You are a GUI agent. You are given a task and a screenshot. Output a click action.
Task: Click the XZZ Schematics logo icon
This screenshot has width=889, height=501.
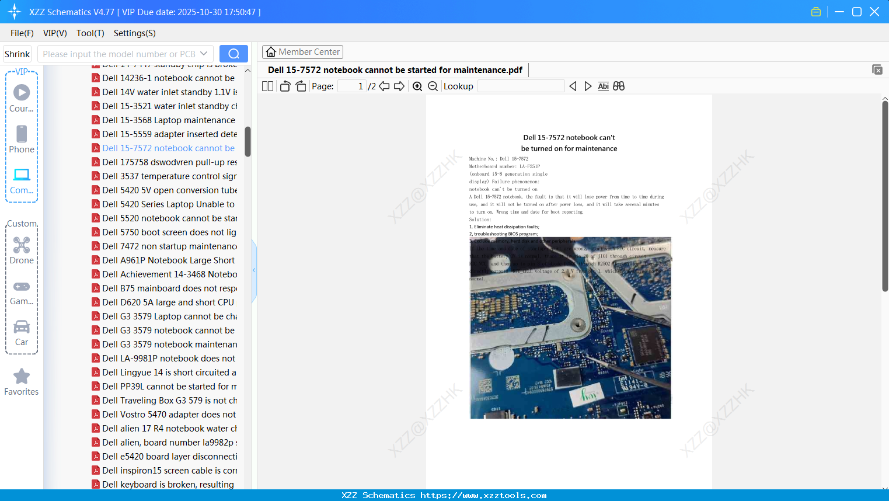[x=15, y=12]
